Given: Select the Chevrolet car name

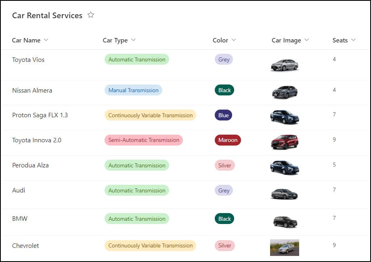Looking at the screenshot, I should click(25, 246).
